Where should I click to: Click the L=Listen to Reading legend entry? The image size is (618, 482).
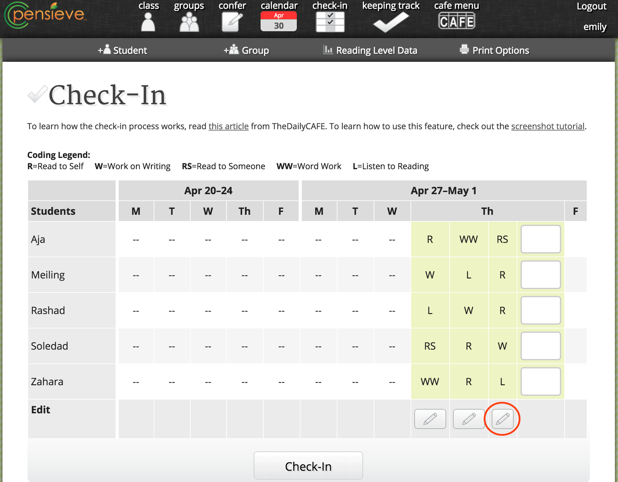(391, 166)
